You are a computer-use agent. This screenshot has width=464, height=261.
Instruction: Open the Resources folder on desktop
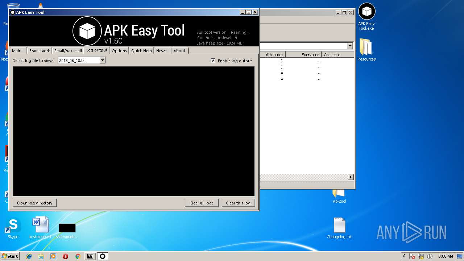tap(366, 50)
